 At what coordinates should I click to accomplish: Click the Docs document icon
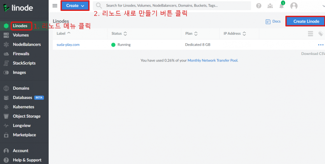268,21
